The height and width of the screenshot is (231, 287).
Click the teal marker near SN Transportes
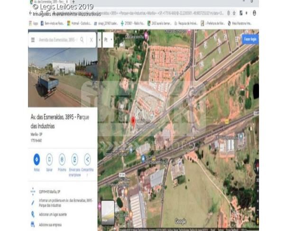pyautogui.click(x=241, y=136)
